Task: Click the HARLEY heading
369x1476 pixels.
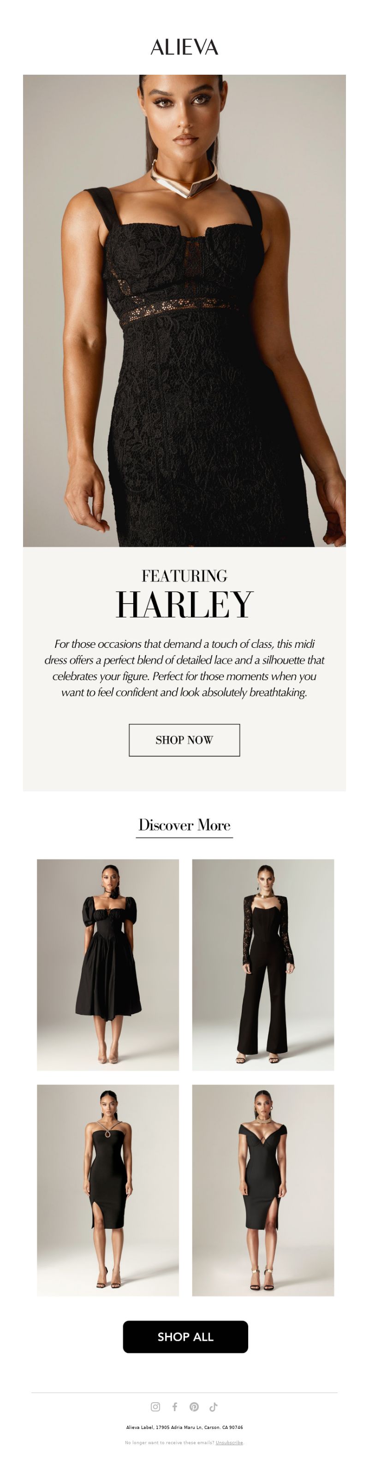Action: coord(184,604)
